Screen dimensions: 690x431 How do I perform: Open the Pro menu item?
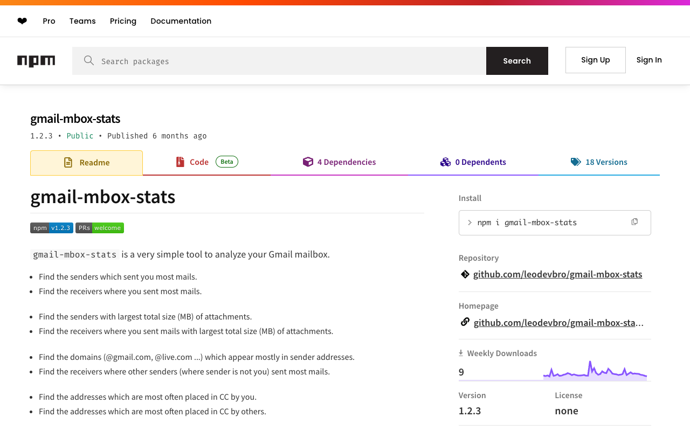pos(49,21)
